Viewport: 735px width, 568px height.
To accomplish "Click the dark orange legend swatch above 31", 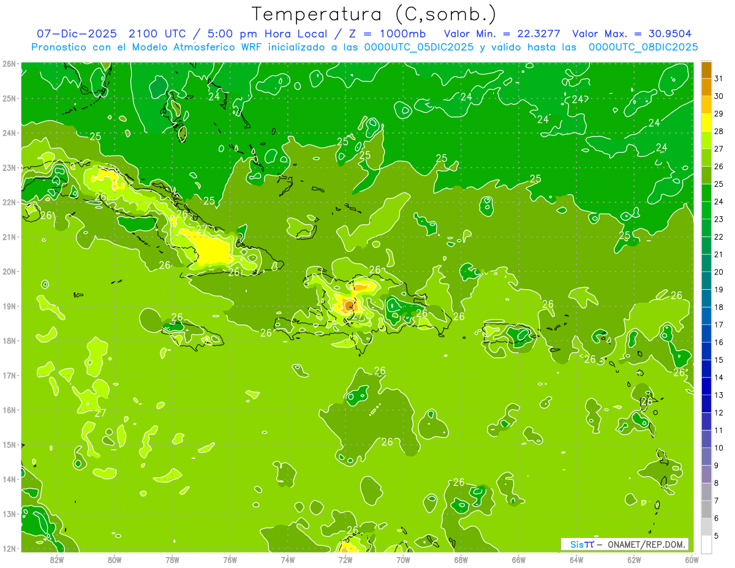I will 706,70.
